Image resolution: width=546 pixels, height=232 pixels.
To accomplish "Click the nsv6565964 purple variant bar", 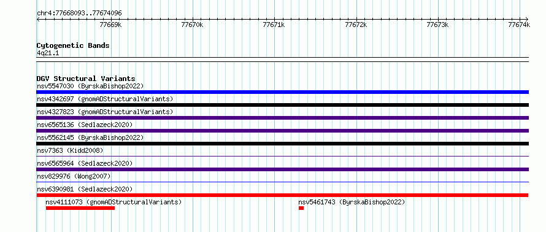I will (x=282, y=169).
